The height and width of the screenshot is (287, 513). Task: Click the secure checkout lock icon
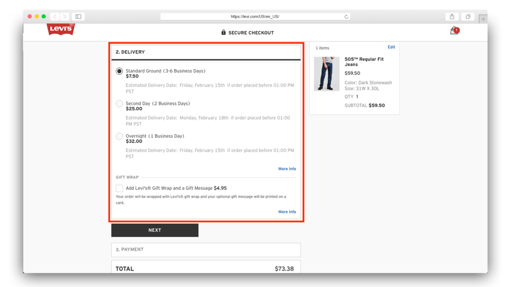[x=223, y=32]
